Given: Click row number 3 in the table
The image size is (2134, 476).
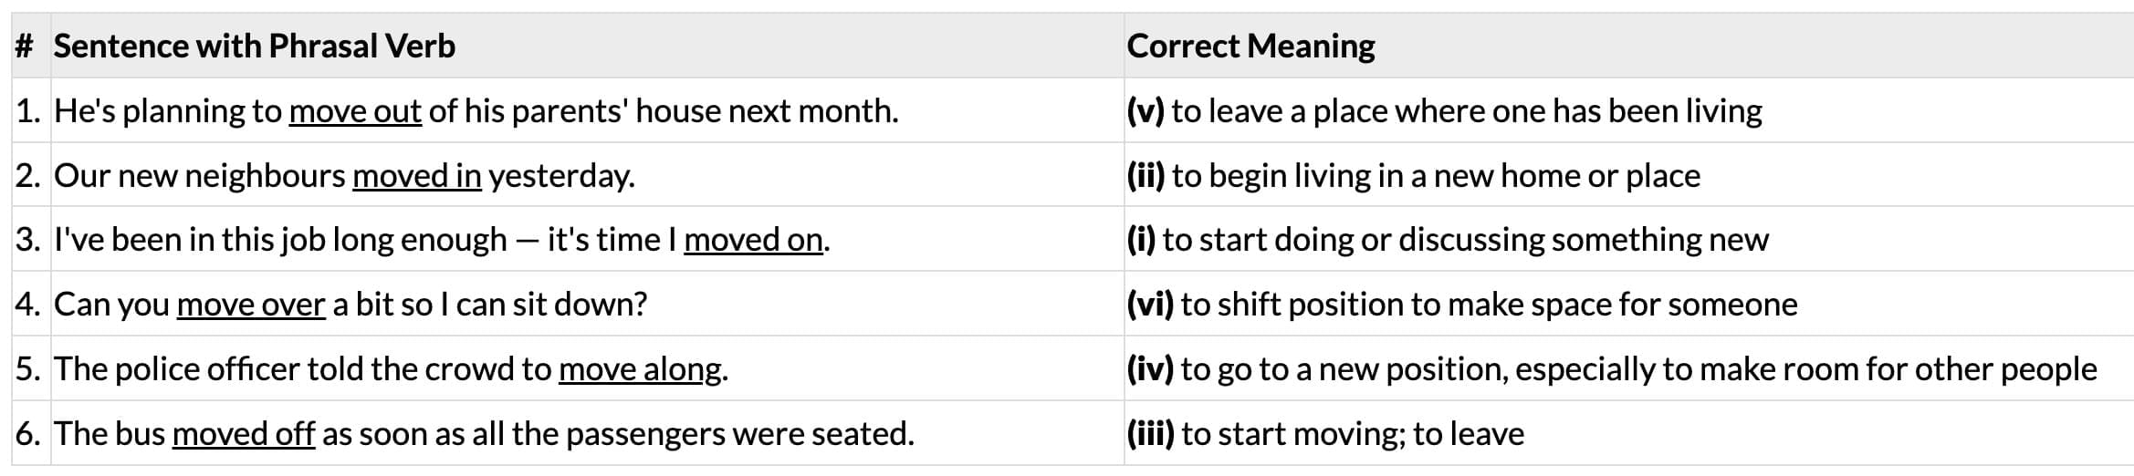Looking at the screenshot, I should pyautogui.click(x=28, y=240).
